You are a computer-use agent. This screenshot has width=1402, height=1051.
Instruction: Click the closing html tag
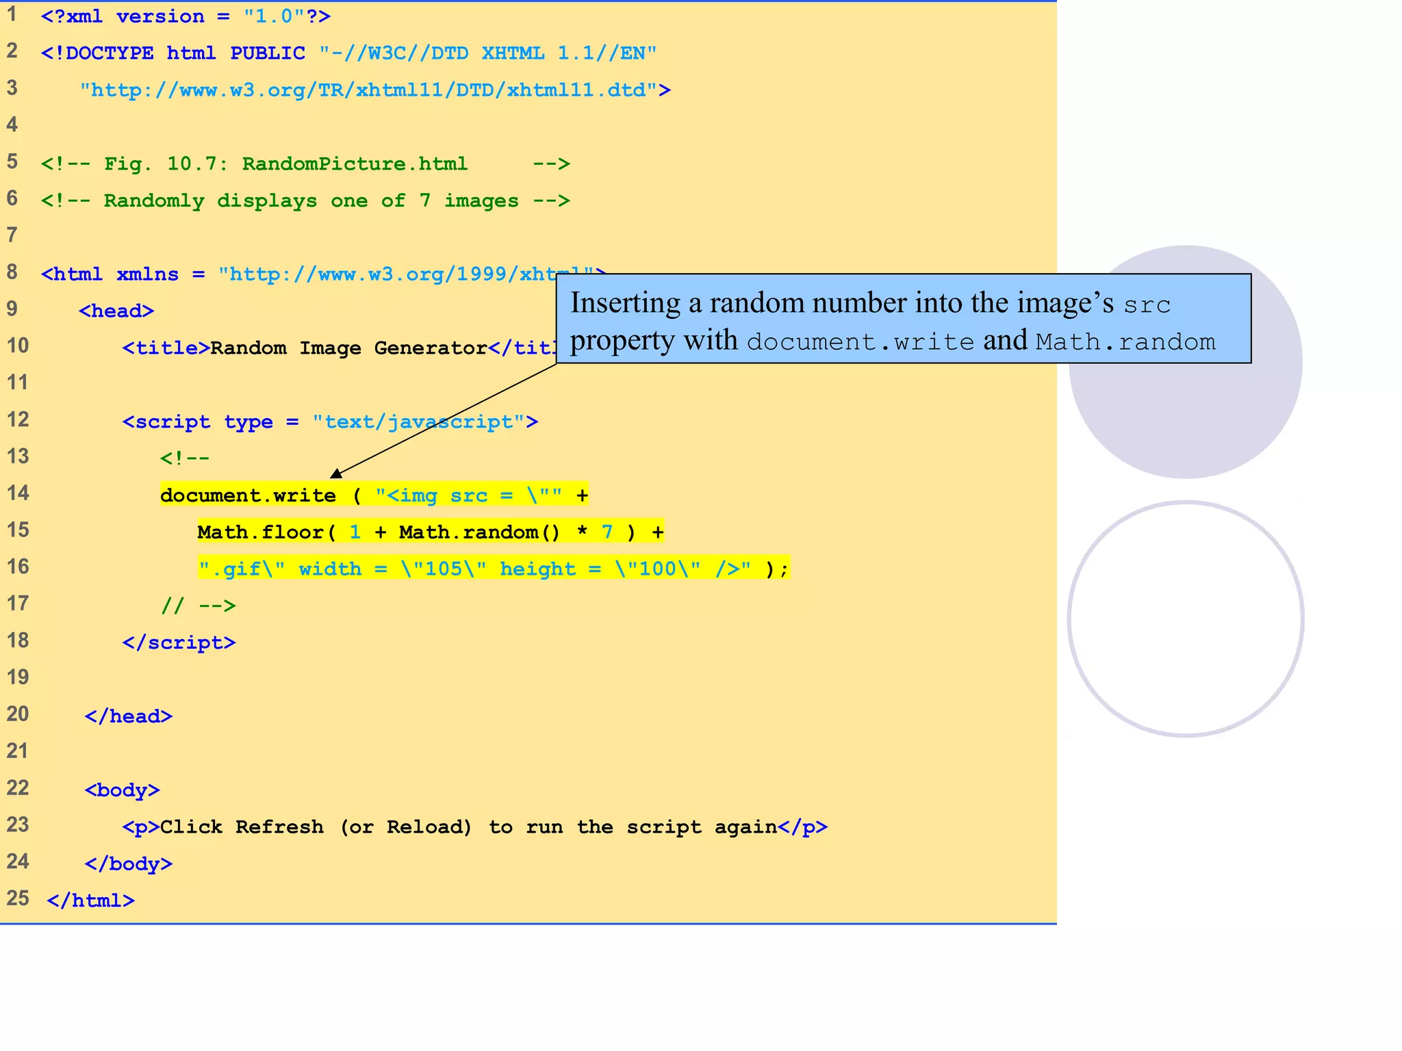pos(90,900)
